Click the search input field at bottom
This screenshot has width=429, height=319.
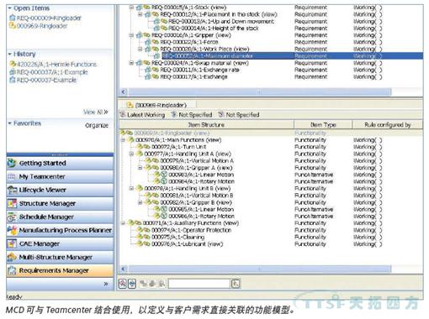[x=199, y=284]
